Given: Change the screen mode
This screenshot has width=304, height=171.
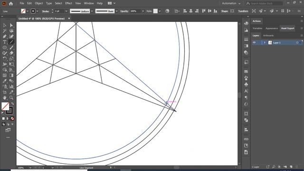Looking at the screenshot, I should 8,130.
